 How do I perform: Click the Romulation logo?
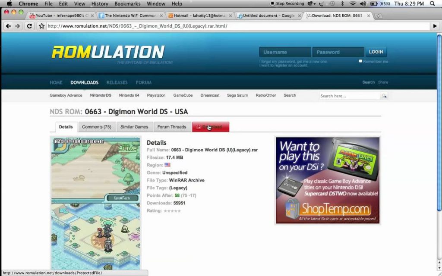point(108,52)
